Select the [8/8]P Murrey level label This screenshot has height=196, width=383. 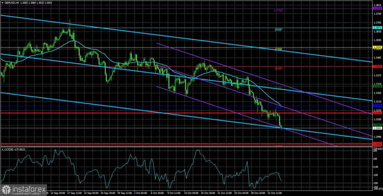(x=278, y=29)
